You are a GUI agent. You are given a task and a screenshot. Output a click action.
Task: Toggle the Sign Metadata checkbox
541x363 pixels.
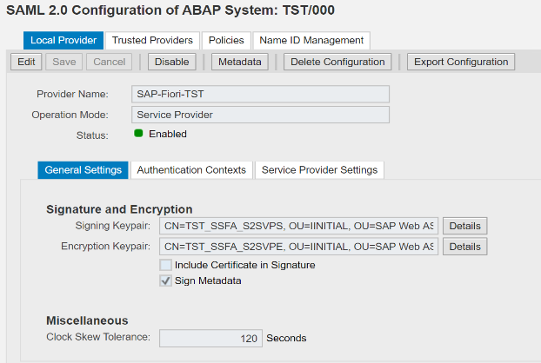pyautogui.click(x=165, y=280)
